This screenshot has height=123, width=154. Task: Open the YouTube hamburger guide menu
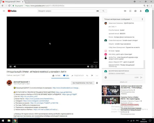[x=4, y=11]
